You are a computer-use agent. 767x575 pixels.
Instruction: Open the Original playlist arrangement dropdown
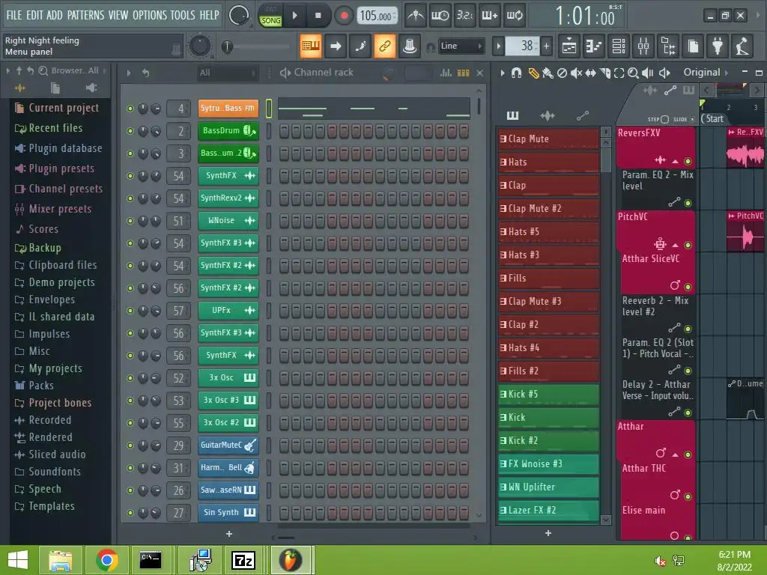click(706, 73)
